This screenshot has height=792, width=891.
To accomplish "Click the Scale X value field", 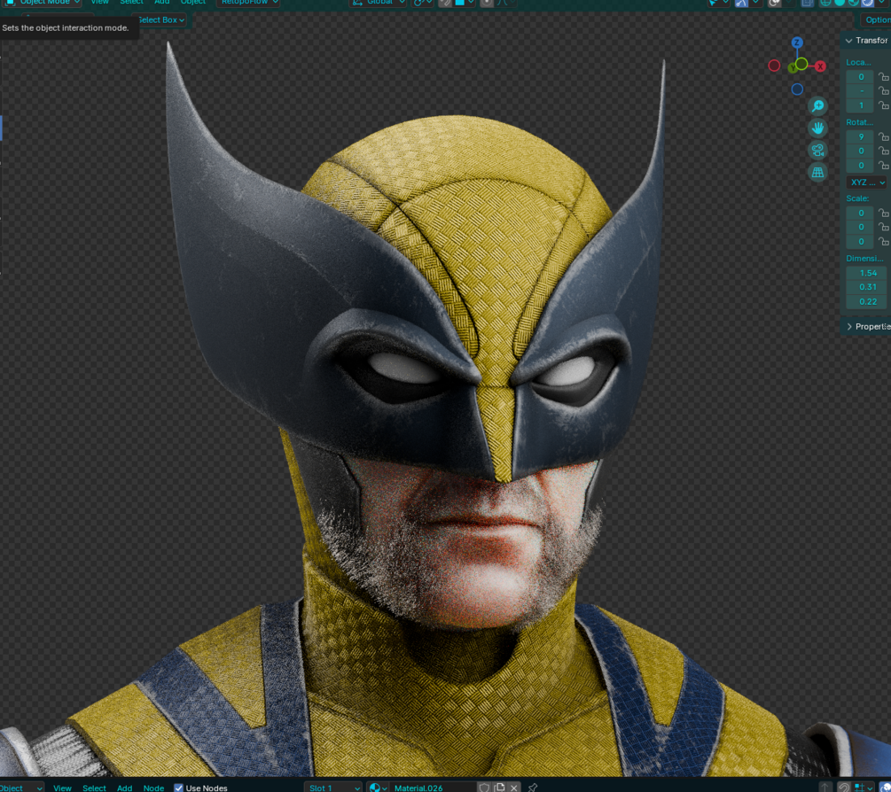I will 860,213.
